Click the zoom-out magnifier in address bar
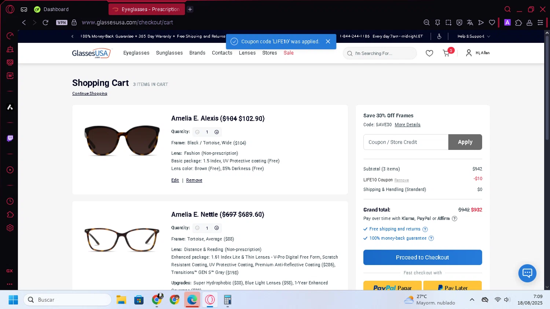Screen dimensions: 550x309 pos(426,22)
